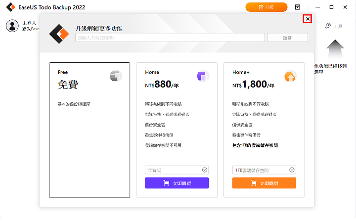Click the activate button beside license field
Screen dimensions: 356x222
(287, 38)
